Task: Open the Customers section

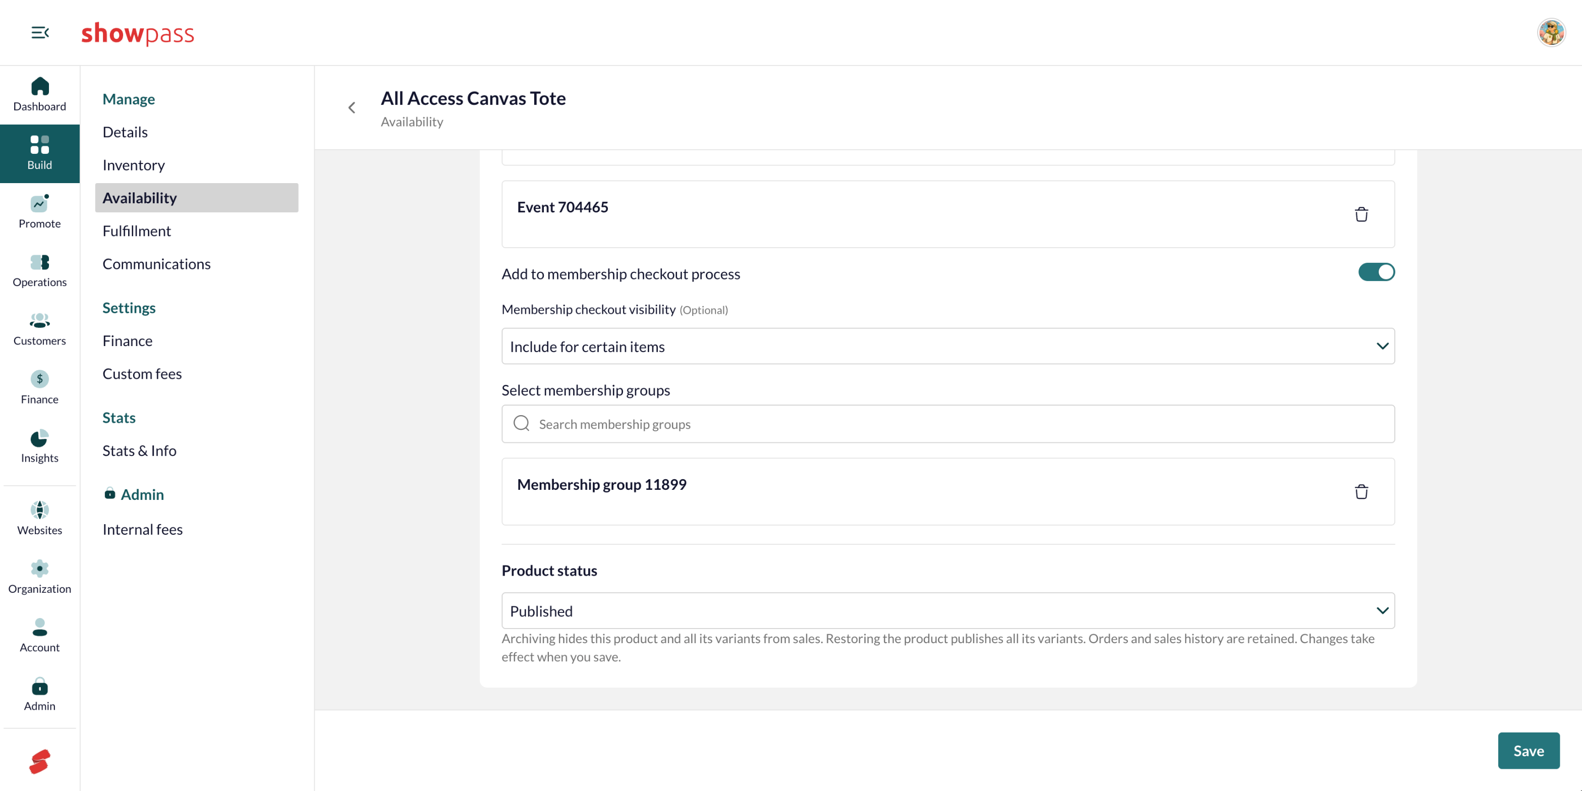Action: (x=39, y=329)
